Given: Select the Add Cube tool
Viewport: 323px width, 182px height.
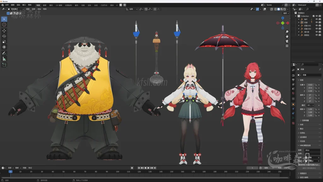Looking at the screenshot, I should pos(4,65).
